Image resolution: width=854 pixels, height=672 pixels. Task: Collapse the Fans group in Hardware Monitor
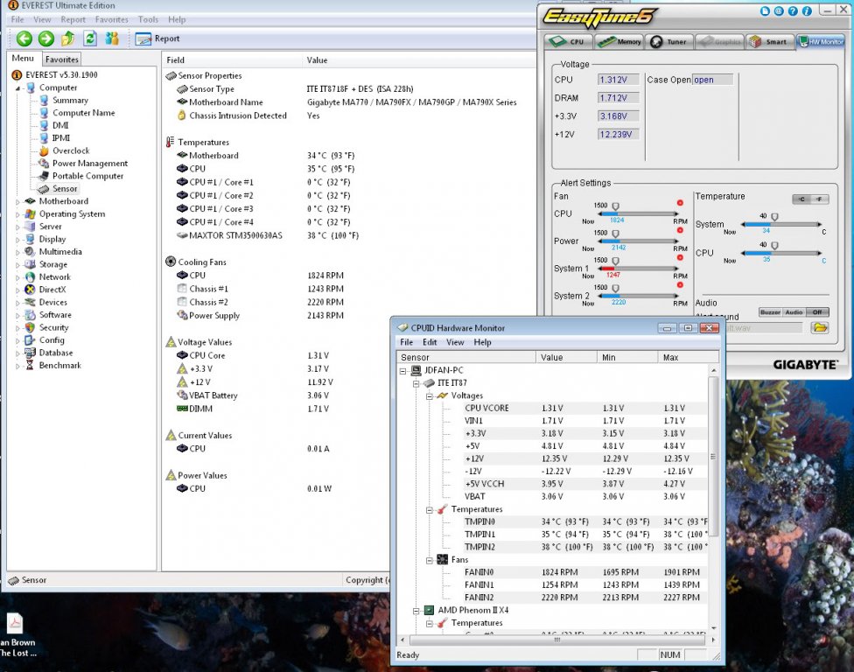pos(429,560)
